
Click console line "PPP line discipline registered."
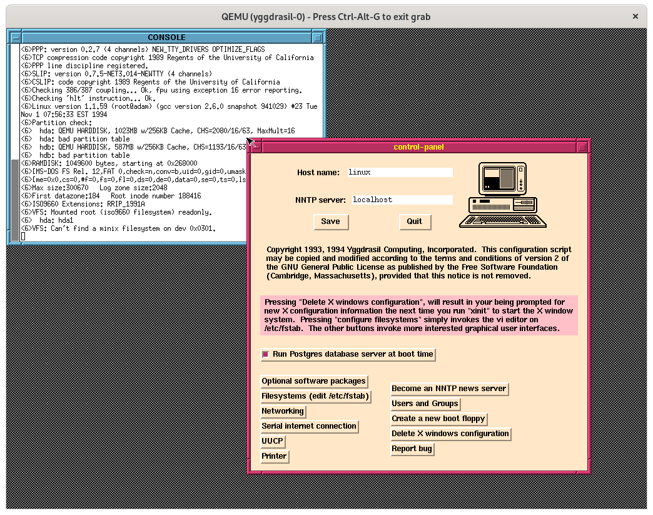click(84, 66)
